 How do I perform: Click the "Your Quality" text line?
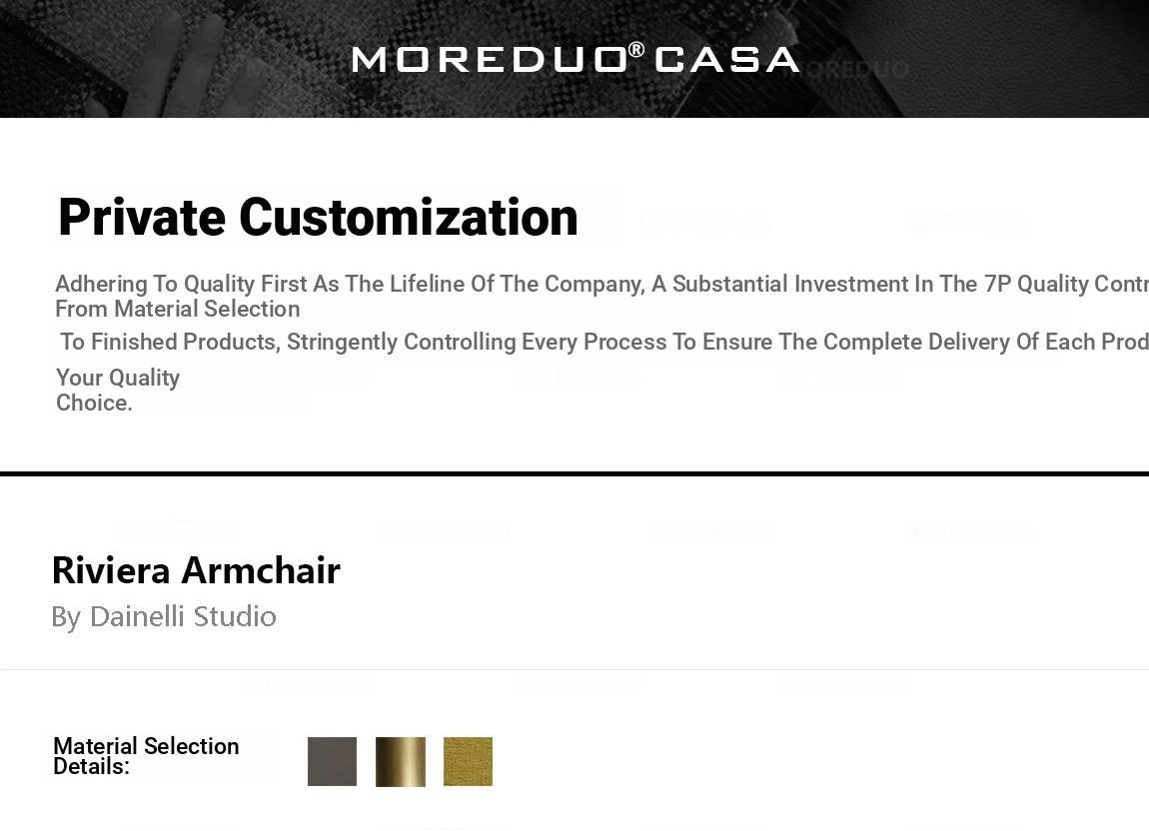tap(118, 378)
